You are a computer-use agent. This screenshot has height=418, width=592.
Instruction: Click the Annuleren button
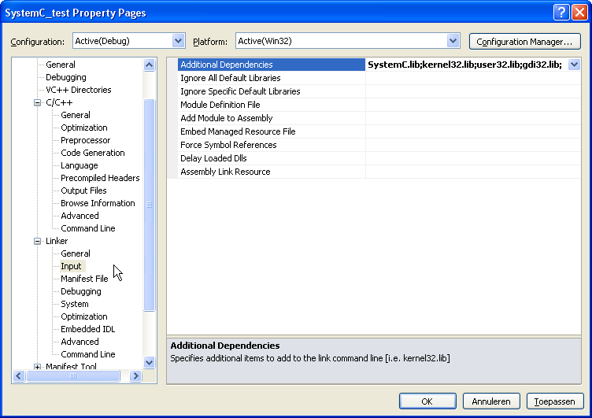click(x=491, y=401)
